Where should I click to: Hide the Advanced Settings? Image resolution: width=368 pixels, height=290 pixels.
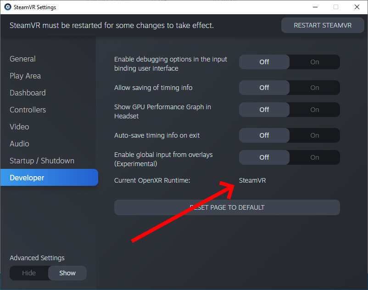[29, 273]
